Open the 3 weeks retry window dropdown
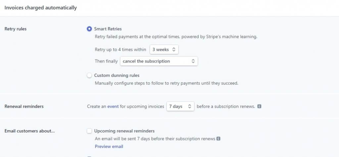Screen dimensions: 339x157 [164, 50]
